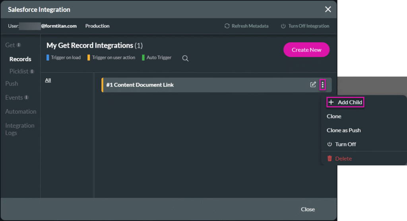Screen dimensions: 407x221
Task: Click the blue Trigger on load swatch
Action: tap(48, 57)
